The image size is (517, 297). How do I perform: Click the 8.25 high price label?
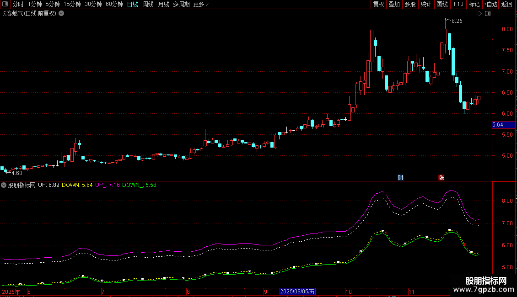[457, 21]
